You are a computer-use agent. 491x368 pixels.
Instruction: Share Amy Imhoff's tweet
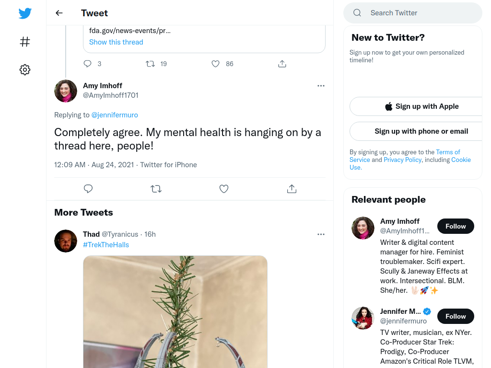click(x=292, y=189)
